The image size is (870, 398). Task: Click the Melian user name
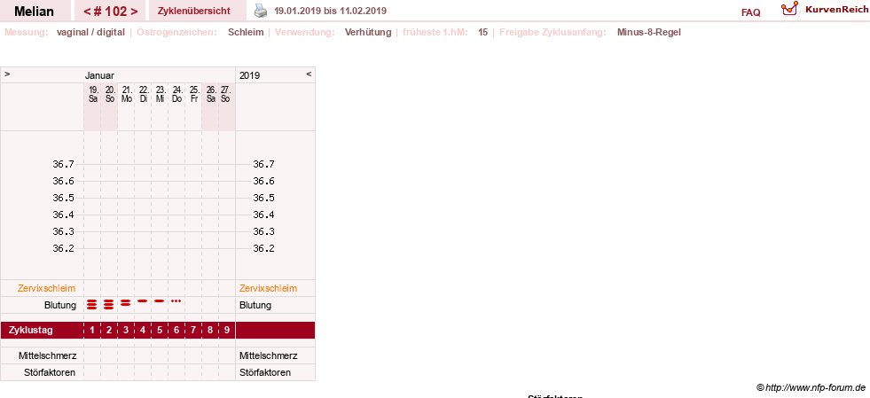(35, 11)
